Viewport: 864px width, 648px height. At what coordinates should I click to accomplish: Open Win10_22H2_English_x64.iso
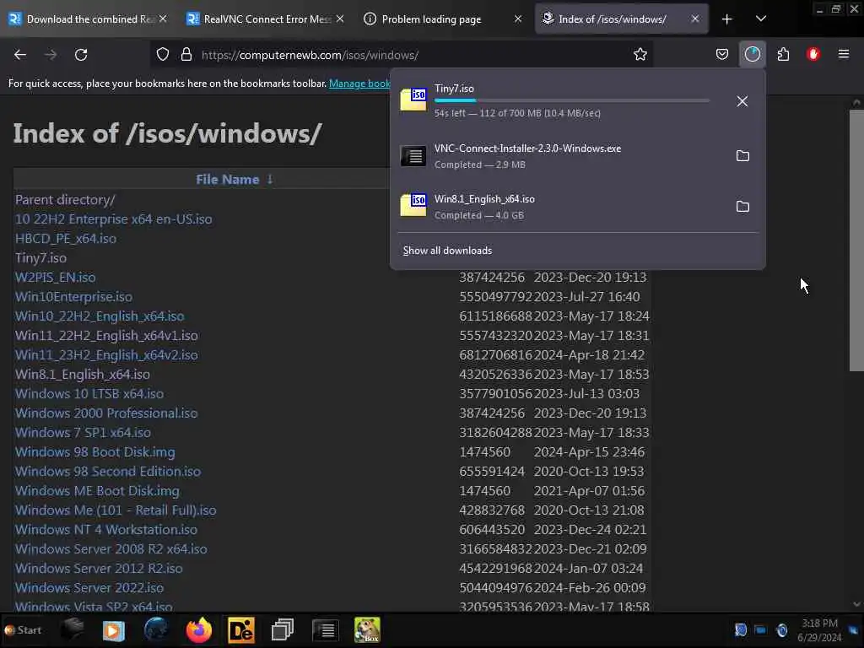(x=100, y=316)
